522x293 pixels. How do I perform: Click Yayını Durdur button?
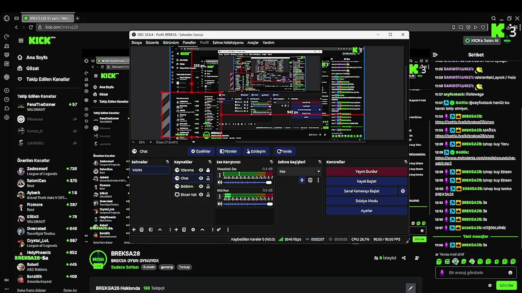(367, 172)
